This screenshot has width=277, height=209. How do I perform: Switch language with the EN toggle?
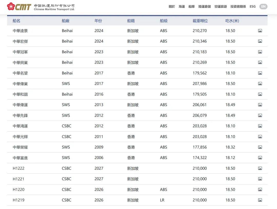point(263,6)
